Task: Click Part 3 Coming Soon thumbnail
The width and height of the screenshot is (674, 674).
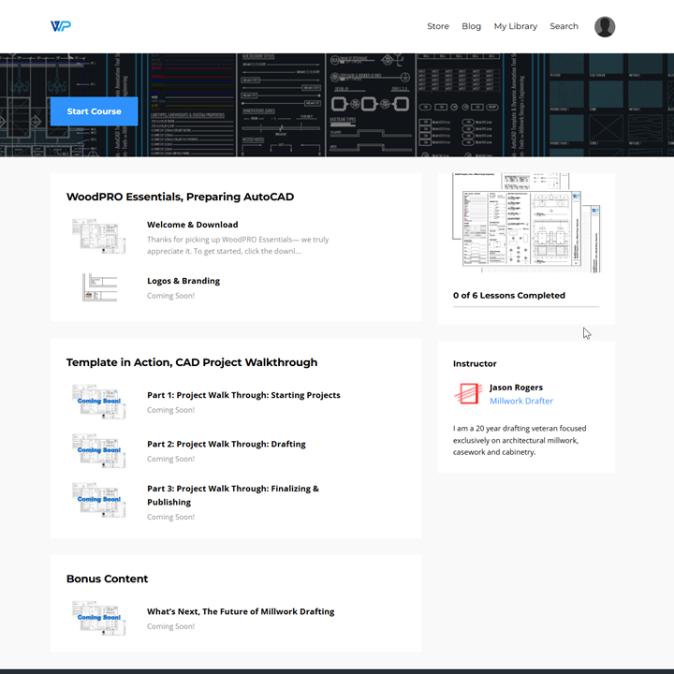Action: 99,500
